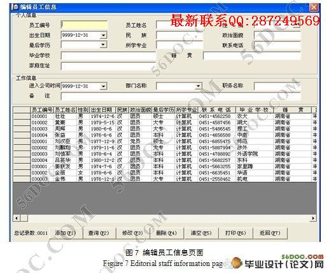Click the table's scroll right arrow
This screenshot has height=273, width=329.
tap(313, 218)
